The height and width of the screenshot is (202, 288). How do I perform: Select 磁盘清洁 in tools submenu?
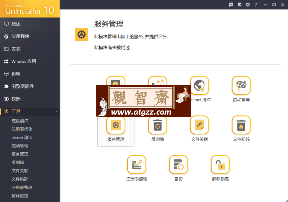20,121
